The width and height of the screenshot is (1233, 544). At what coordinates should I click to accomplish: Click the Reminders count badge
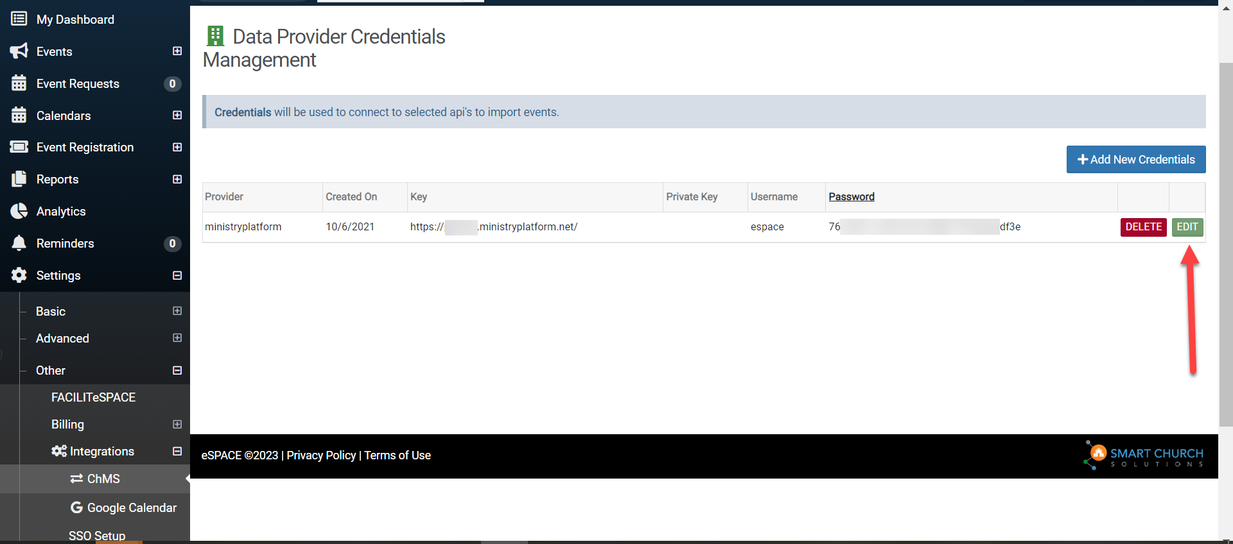click(x=172, y=244)
